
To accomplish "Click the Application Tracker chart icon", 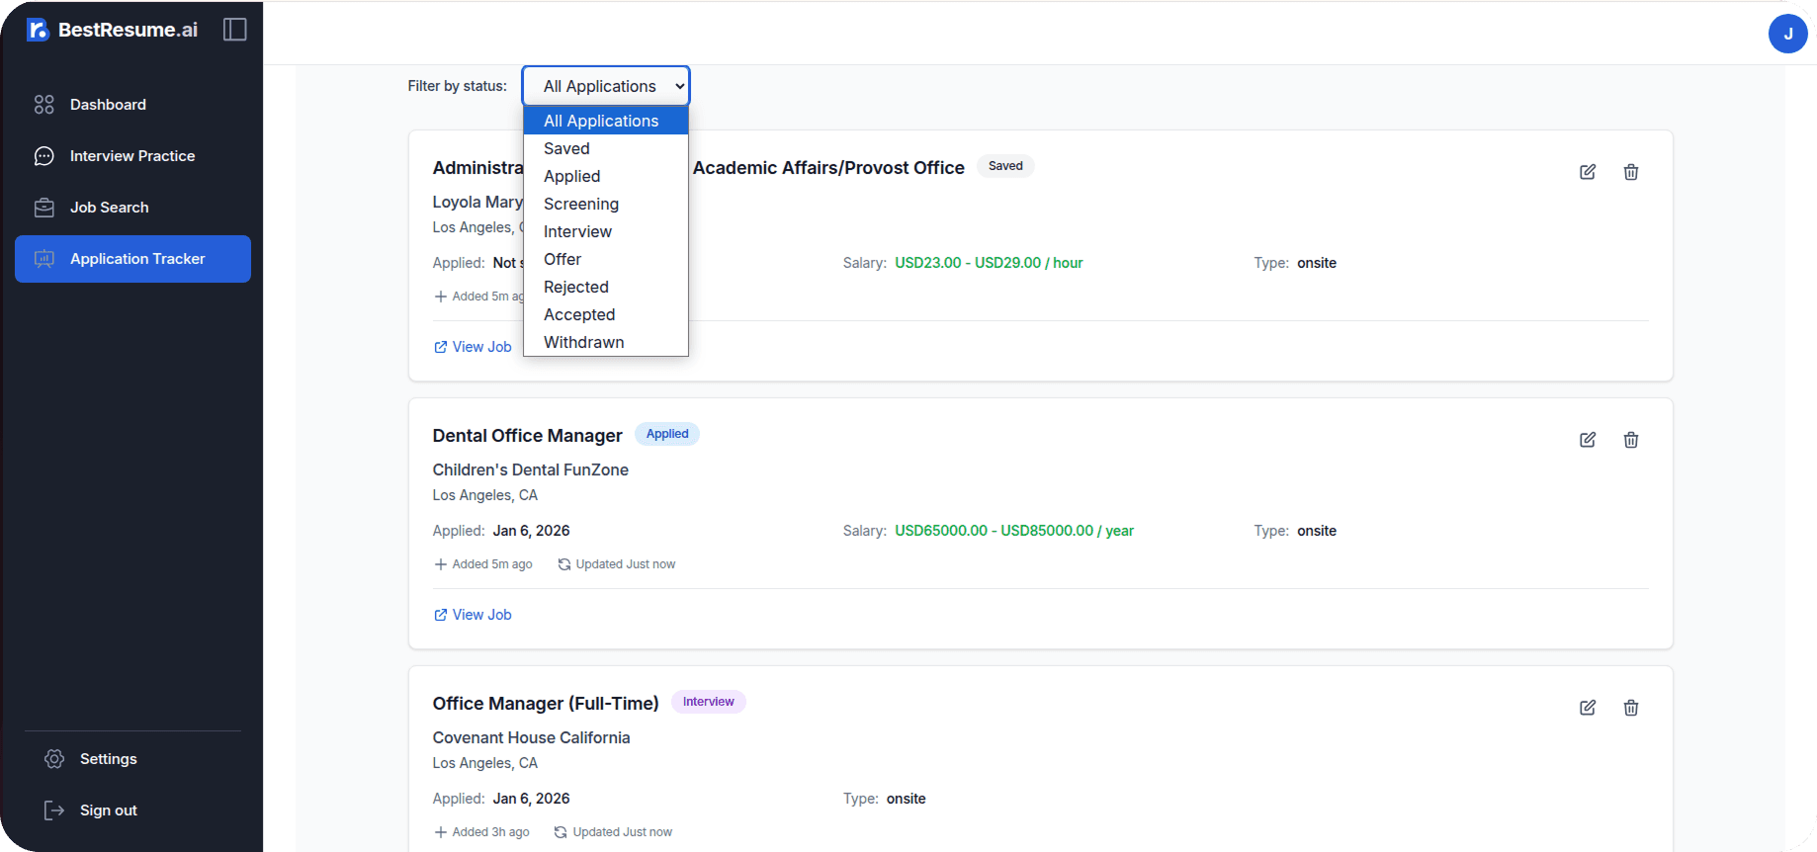I will point(44,259).
